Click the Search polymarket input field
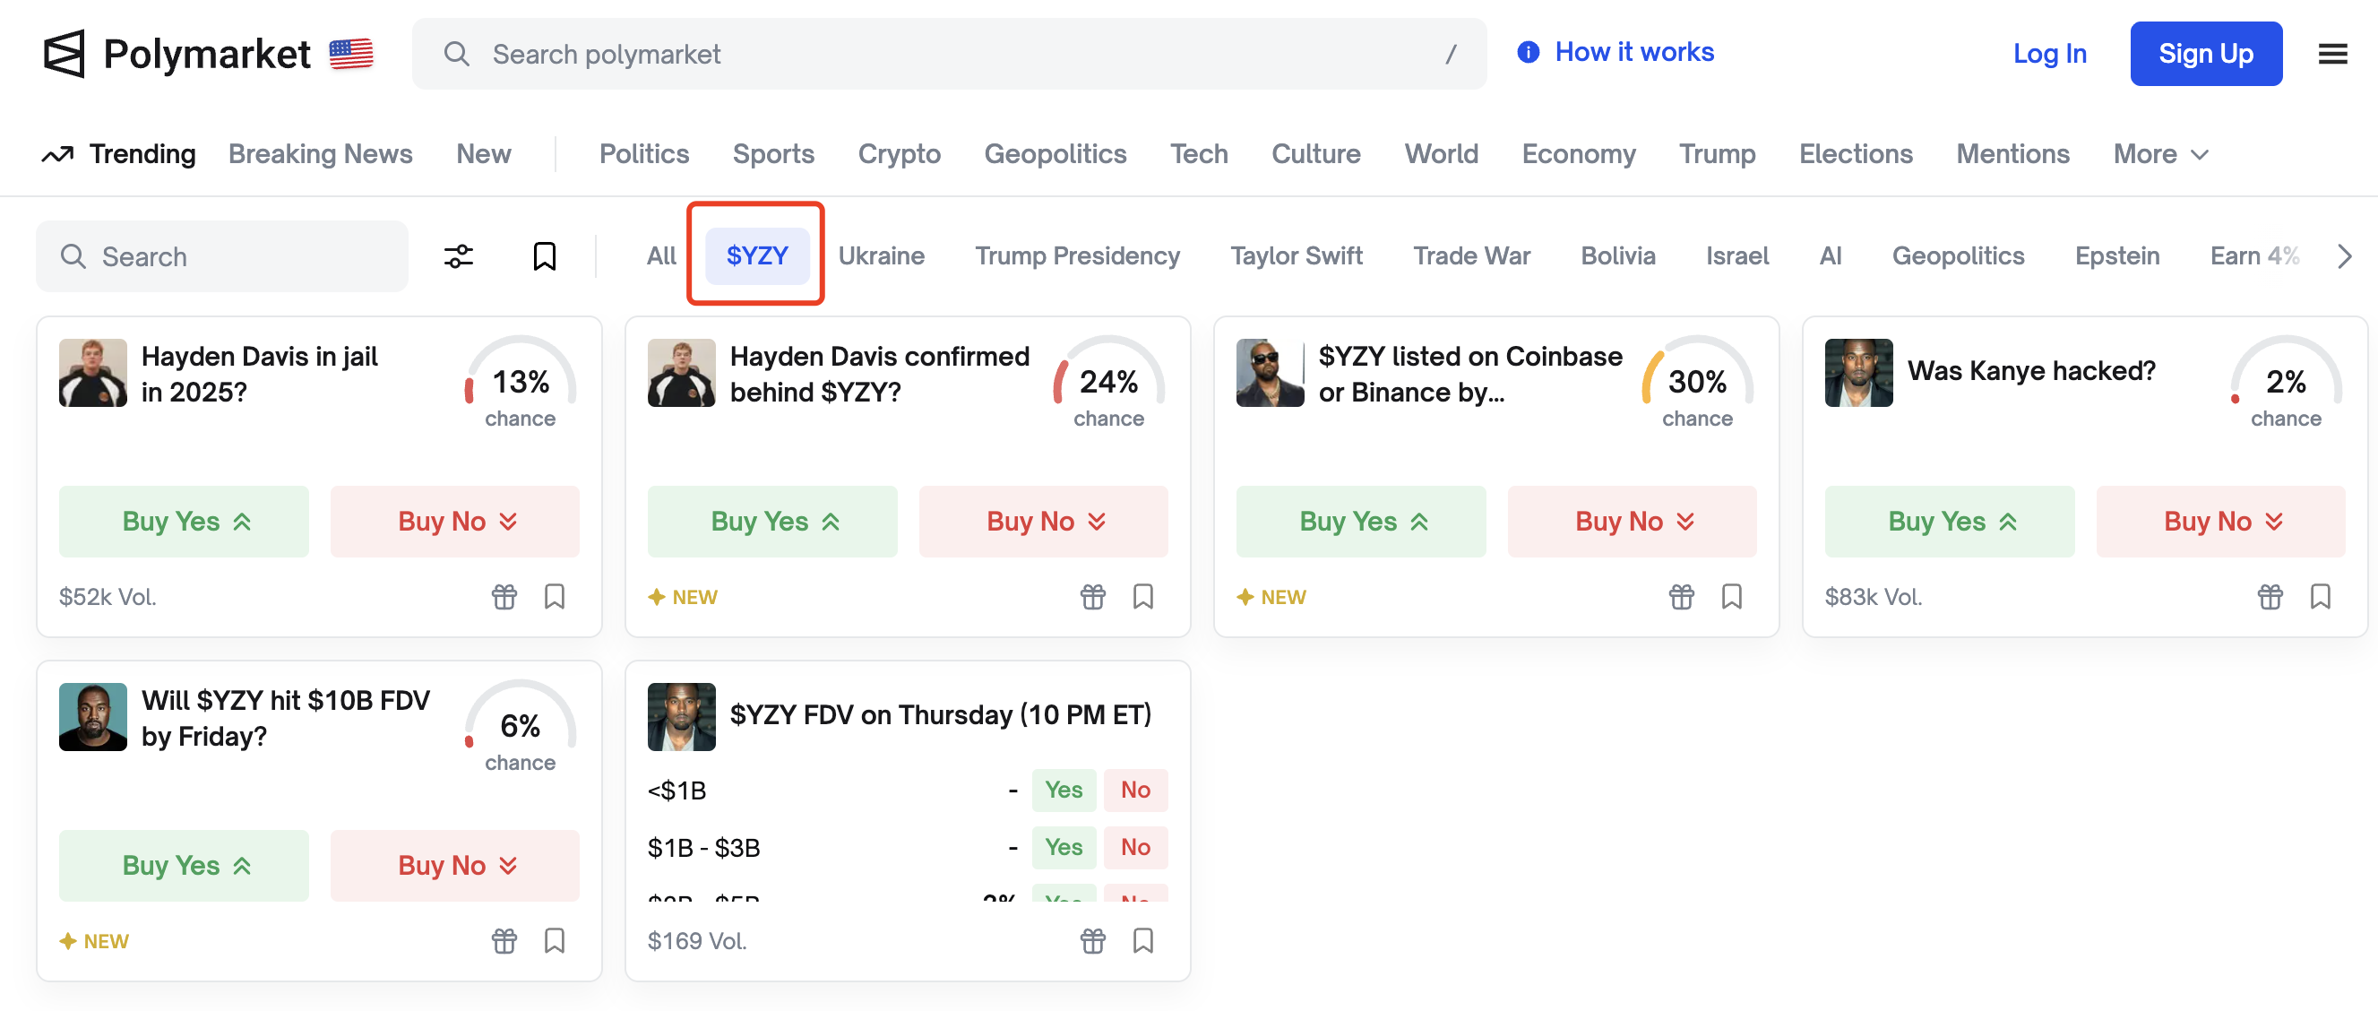Screen dimensions: 2378x1011 [948, 54]
